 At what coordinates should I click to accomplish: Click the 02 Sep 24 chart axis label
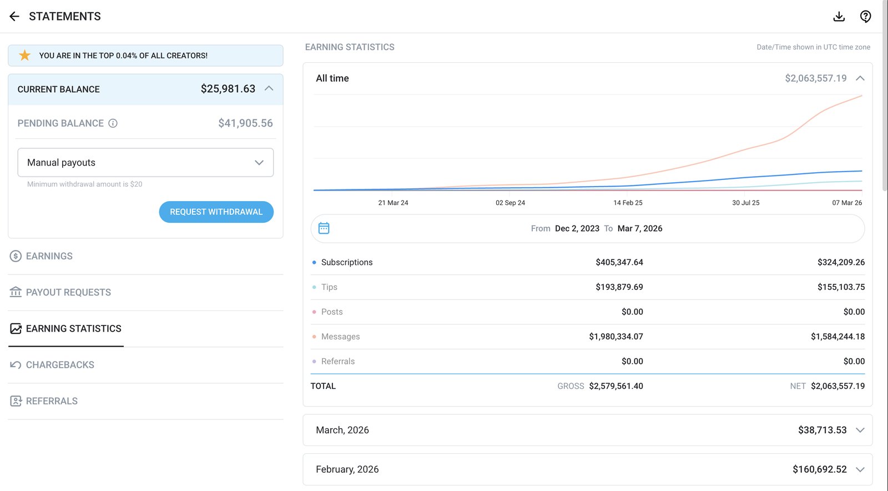click(x=510, y=203)
